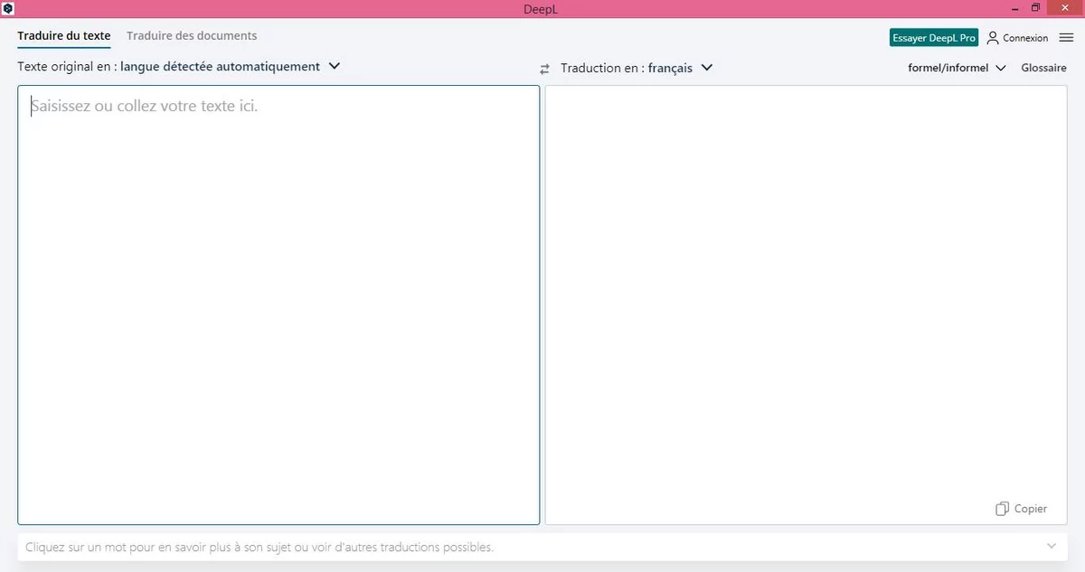Expand the formel/informel dropdown
Image resolution: width=1085 pixels, height=572 pixels.
coord(957,68)
